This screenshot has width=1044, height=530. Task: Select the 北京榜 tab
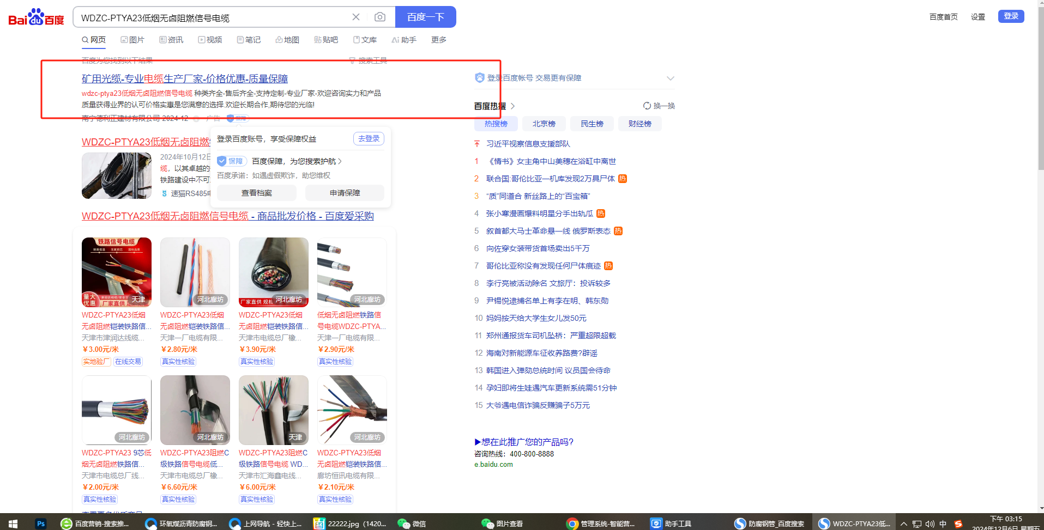[544, 124]
